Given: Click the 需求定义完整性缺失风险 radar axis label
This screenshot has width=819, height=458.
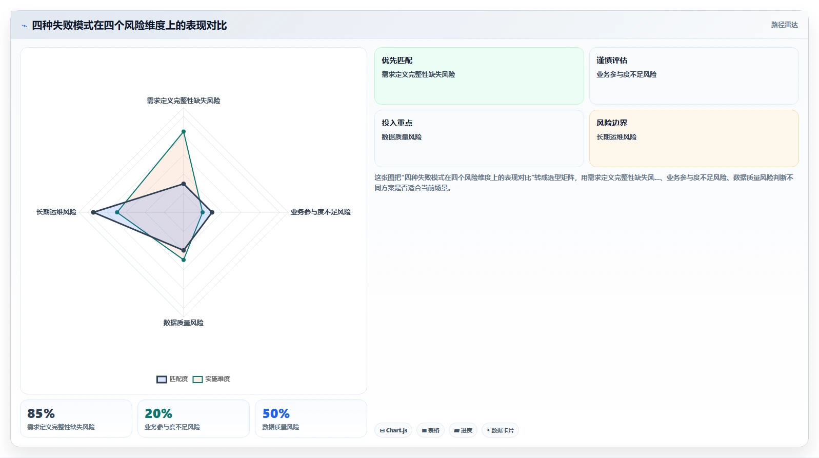Looking at the screenshot, I should point(184,101).
